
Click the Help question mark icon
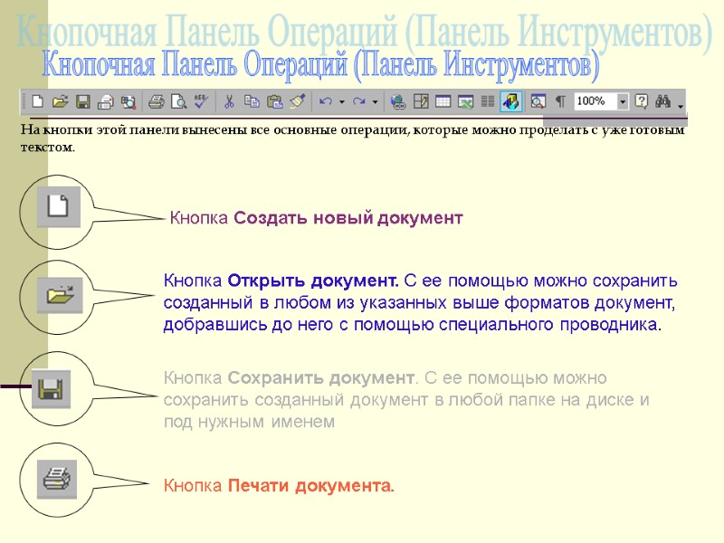[641, 101]
